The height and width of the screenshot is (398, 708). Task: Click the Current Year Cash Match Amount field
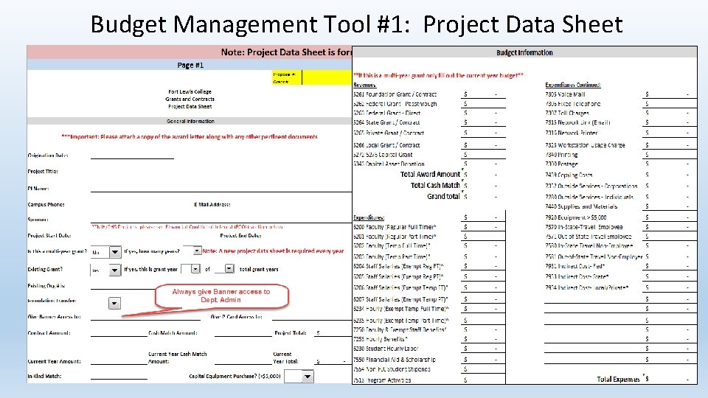(243, 360)
